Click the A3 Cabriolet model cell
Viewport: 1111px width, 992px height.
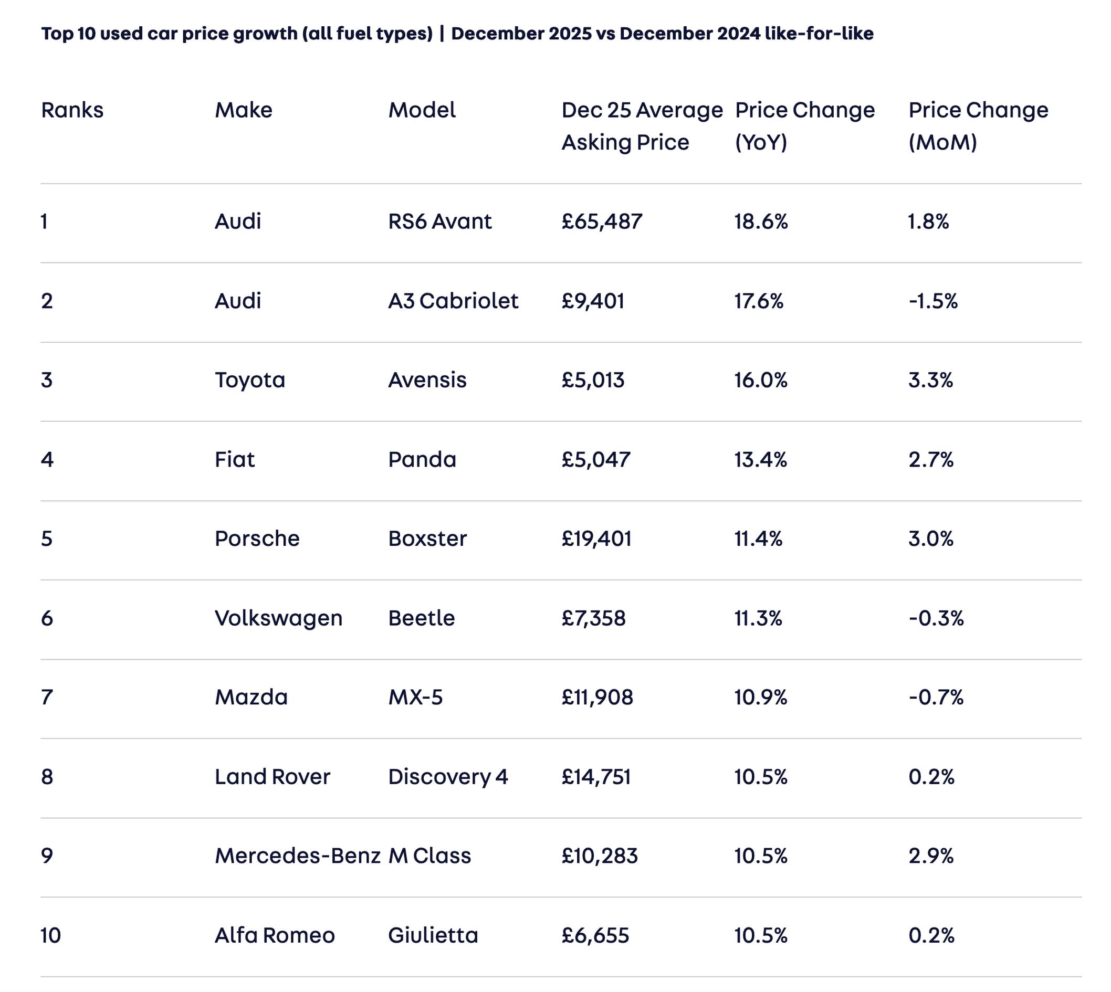point(453,301)
